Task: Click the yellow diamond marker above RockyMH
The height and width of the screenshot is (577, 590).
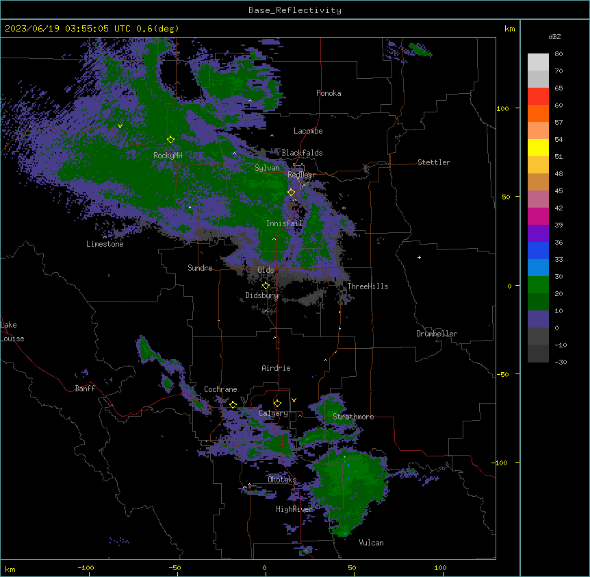Action: click(x=171, y=140)
